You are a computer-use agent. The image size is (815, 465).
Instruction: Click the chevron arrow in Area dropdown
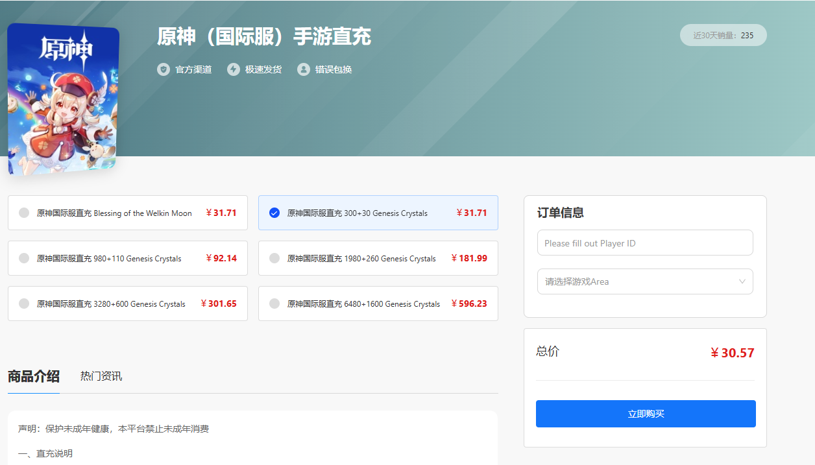tap(742, 281)
